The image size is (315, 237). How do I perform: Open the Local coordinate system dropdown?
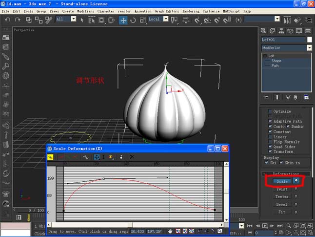[x=165, y=19]
